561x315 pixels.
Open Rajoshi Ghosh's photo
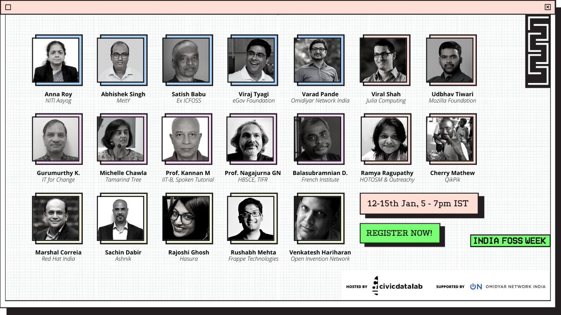[185, 218]
